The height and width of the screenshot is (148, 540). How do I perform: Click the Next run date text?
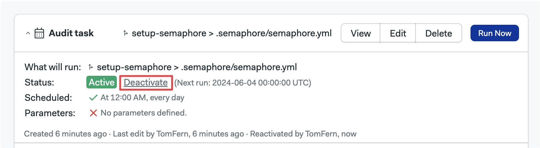(x=242, y=83)
